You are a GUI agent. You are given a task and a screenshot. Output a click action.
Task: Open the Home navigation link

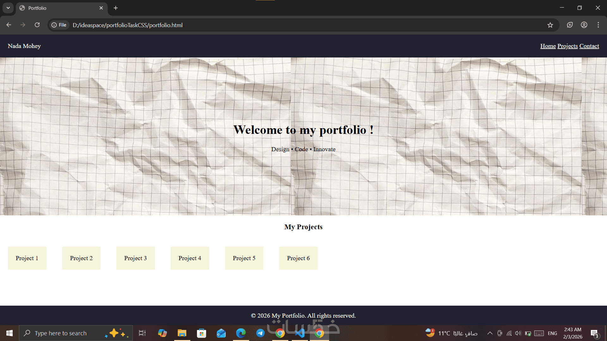(x=548, y=46)
